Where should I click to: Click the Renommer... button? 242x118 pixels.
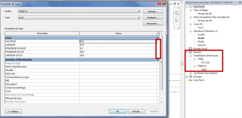153,24
